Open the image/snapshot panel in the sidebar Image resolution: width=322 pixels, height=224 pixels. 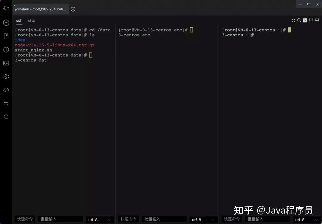[x=6, y=63]
